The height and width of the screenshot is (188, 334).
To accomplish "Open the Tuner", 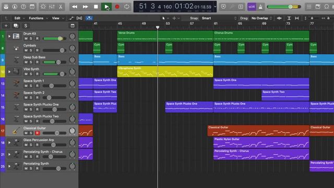I will point(232,7).
